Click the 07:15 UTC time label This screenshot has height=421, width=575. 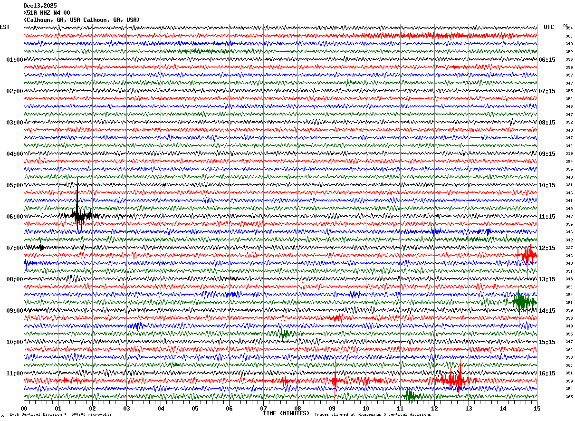547,91
